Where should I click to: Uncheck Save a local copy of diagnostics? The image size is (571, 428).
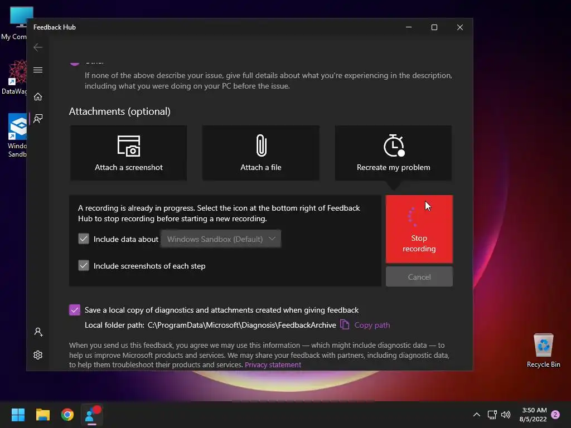click(75, 310)
